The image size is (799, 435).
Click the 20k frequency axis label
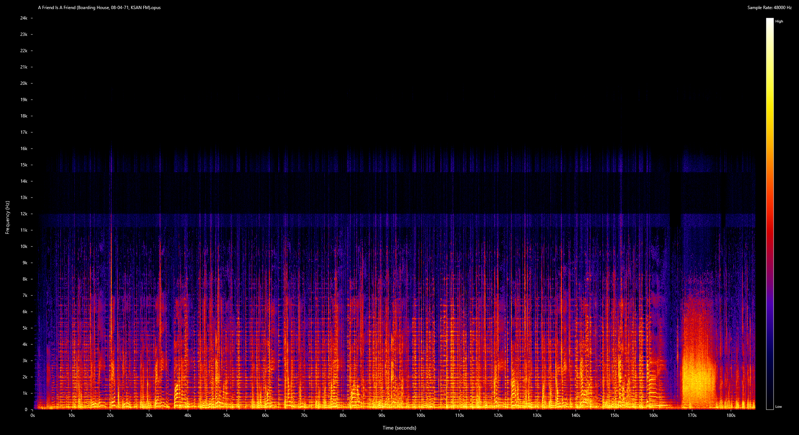tap(24, 83)
